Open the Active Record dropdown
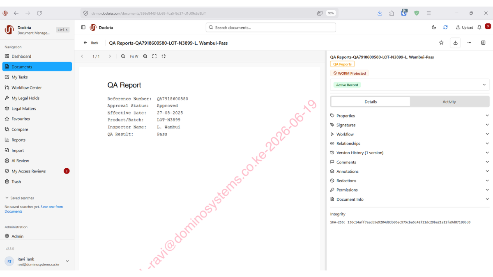Viewport: 493px width, 277px height. coord(410,85)
